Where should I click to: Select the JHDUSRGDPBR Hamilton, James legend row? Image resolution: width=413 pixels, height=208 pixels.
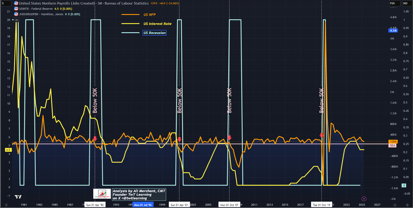tap(47, 14)
